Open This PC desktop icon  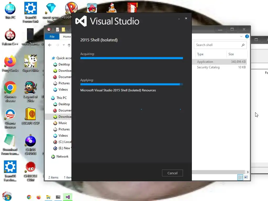(10, 10)
